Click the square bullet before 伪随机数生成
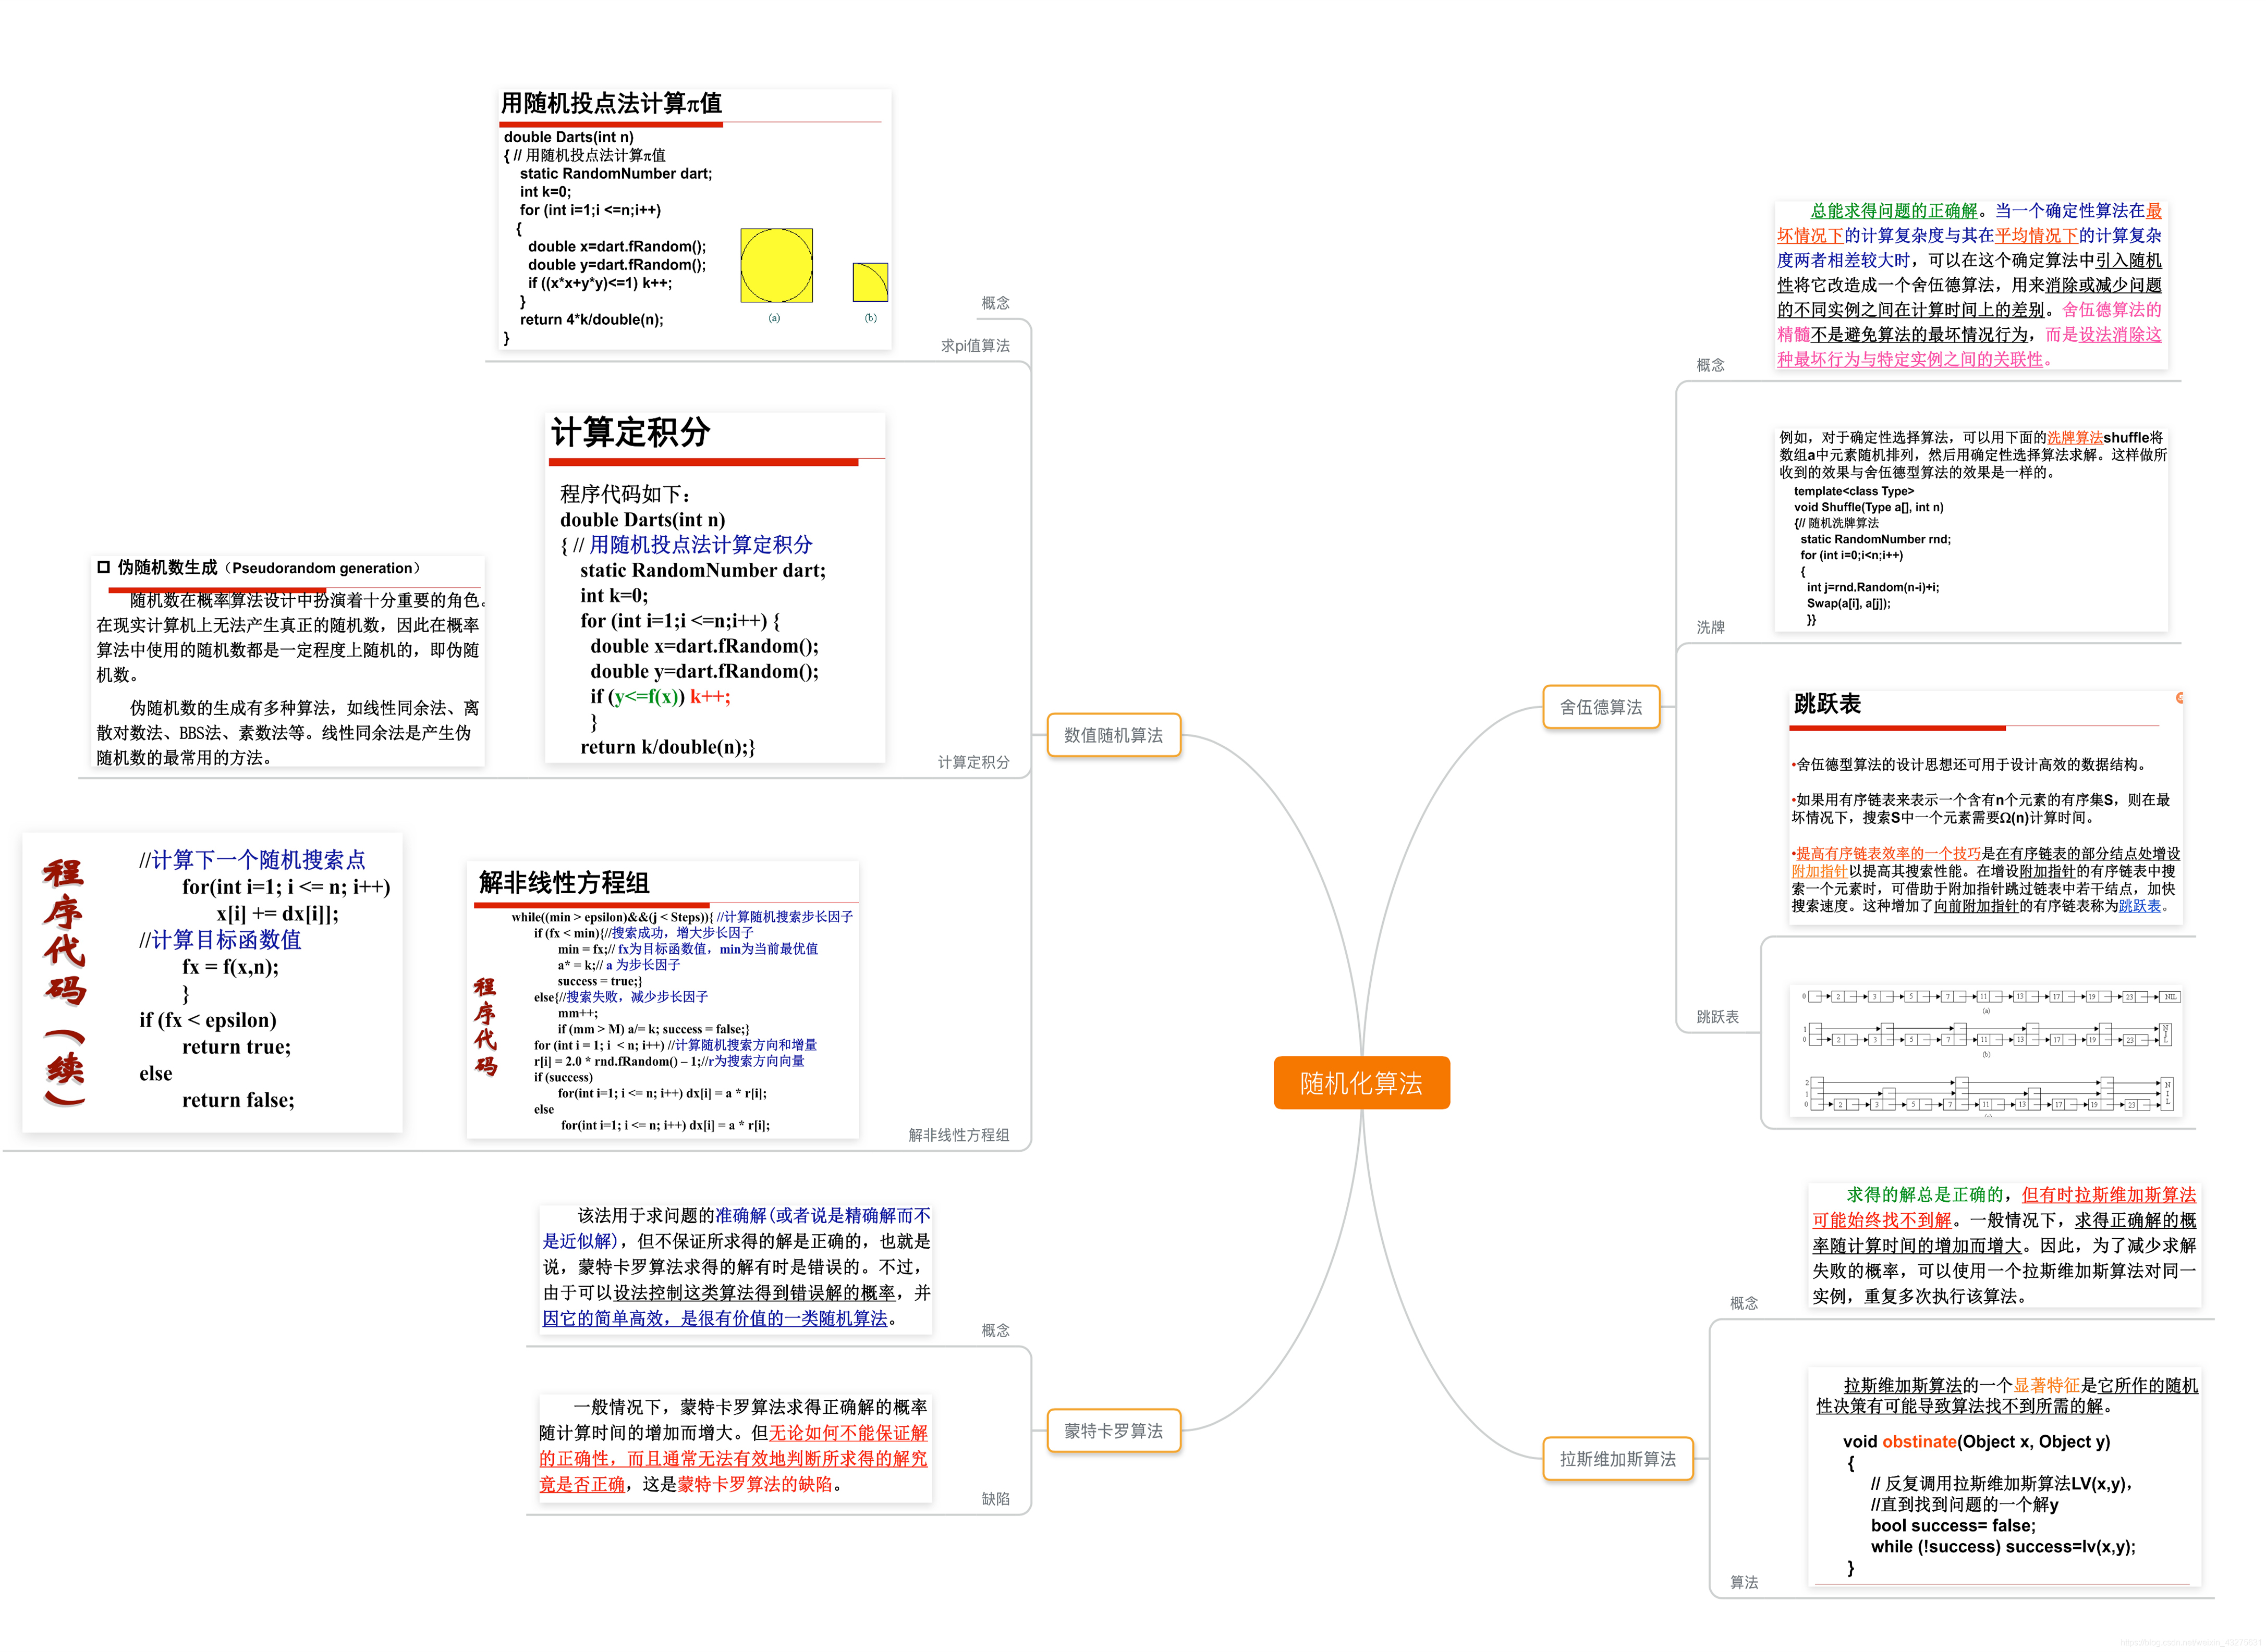Screen dimensions: 2266x1652 coord(103,567)
